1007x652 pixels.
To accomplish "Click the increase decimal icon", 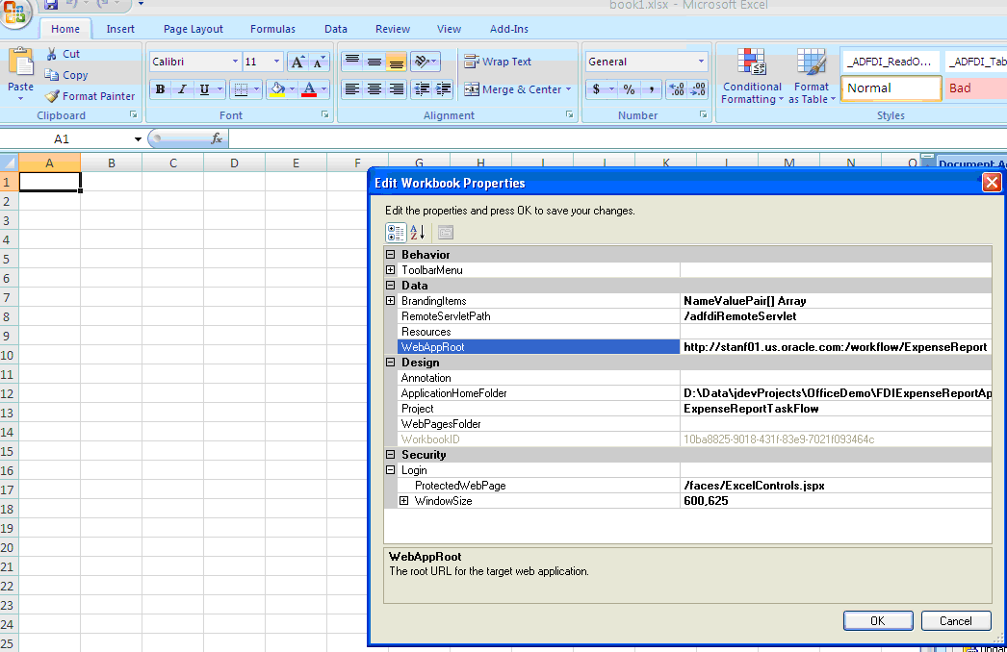I will 676,89.
